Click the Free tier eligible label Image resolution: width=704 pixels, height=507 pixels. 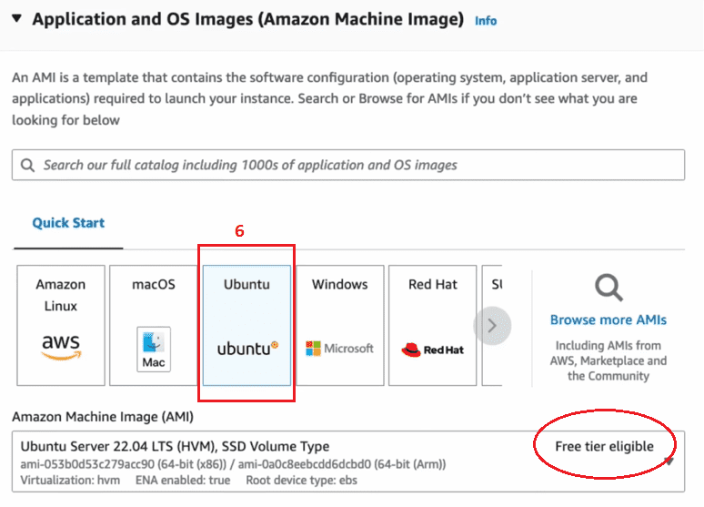point(604,446)
